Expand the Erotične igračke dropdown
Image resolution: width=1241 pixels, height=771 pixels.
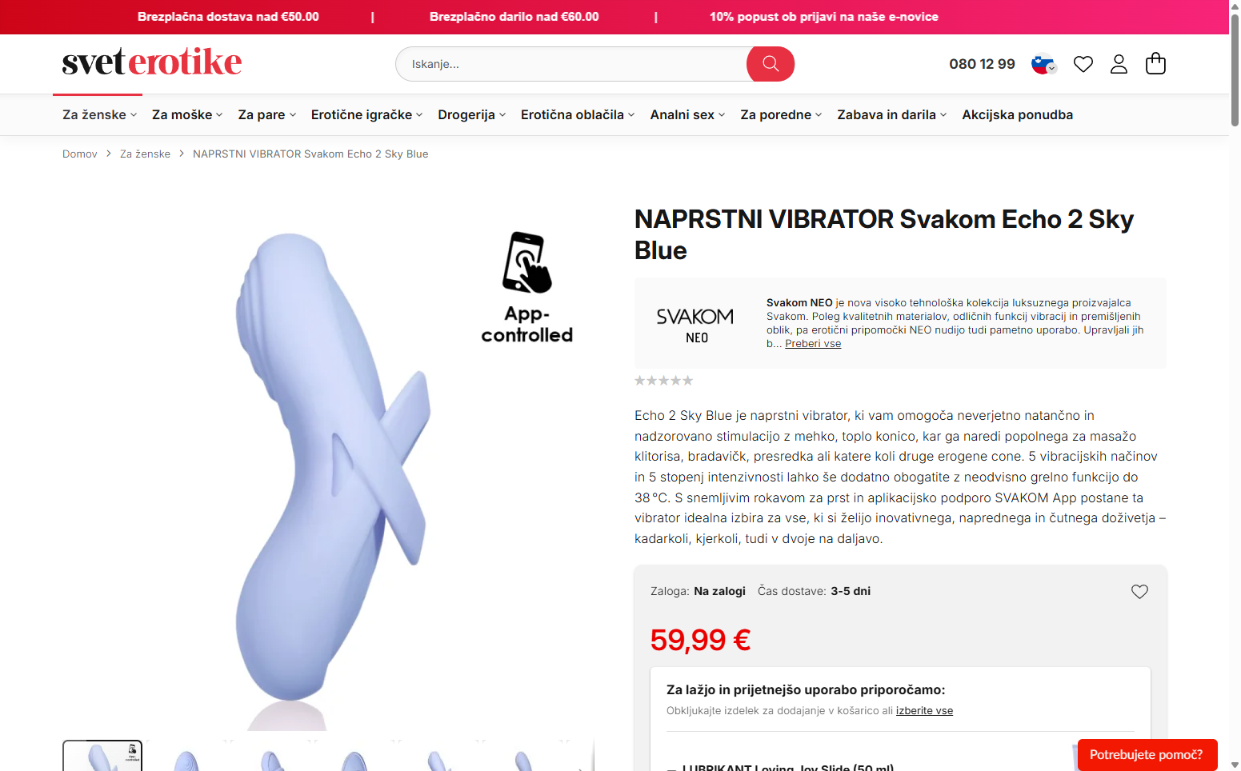pos(366,115)
